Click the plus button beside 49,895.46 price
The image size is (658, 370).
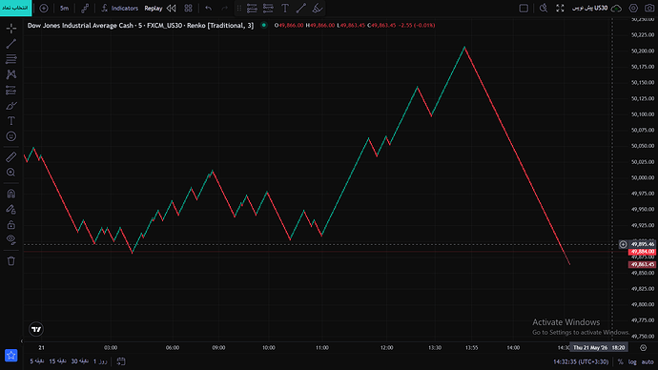[623, 244]
